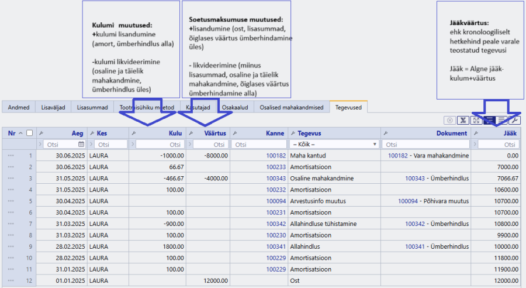This screenshot has height=288, width=526.
Task: Click the wrench icon in the Kulu column header
Action: tap(133, 133)
